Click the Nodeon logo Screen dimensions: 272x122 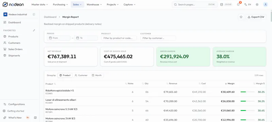click(13, 5)
